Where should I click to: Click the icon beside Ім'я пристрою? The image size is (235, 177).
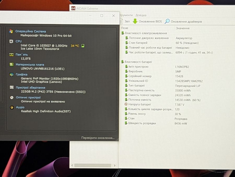click(126, 66)
